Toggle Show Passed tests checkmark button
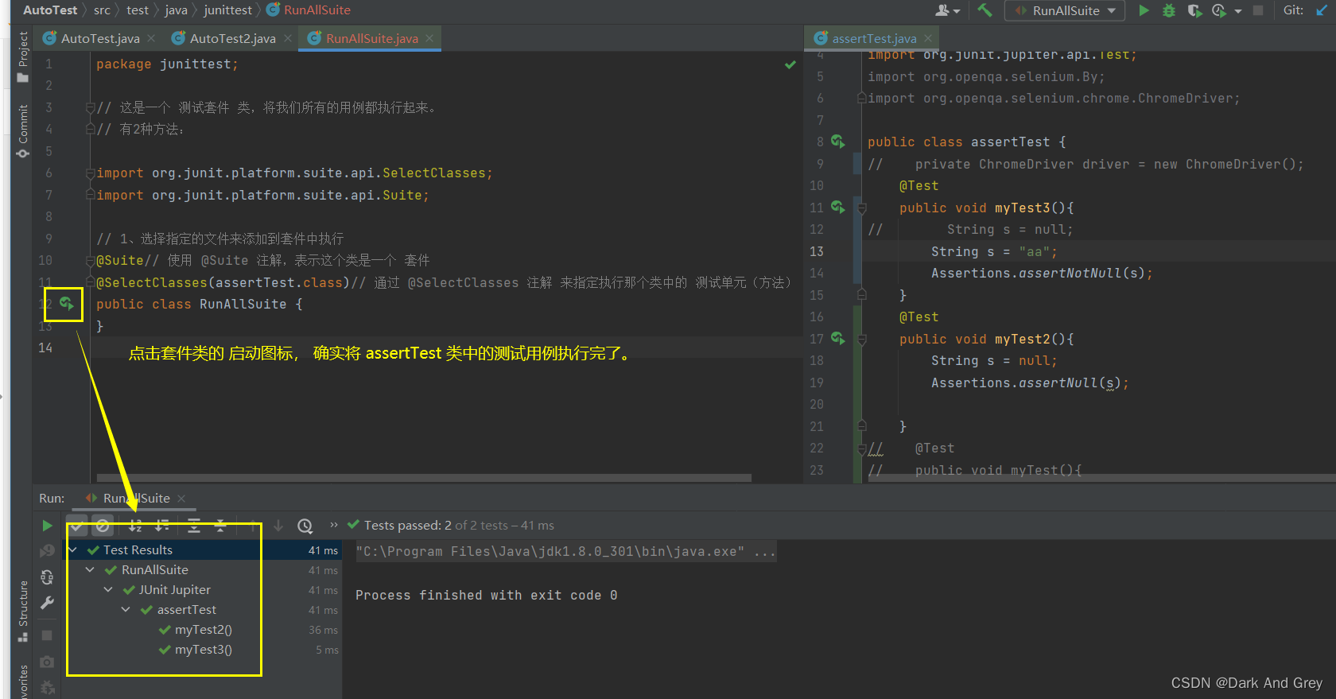 [76, 526]
